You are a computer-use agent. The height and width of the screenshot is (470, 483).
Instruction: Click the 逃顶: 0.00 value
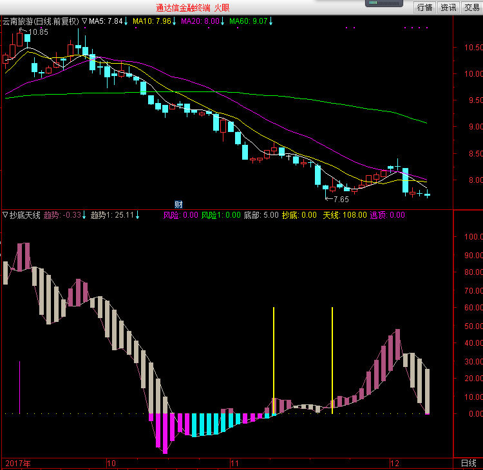pyautogui.click(x=387, y=215)
